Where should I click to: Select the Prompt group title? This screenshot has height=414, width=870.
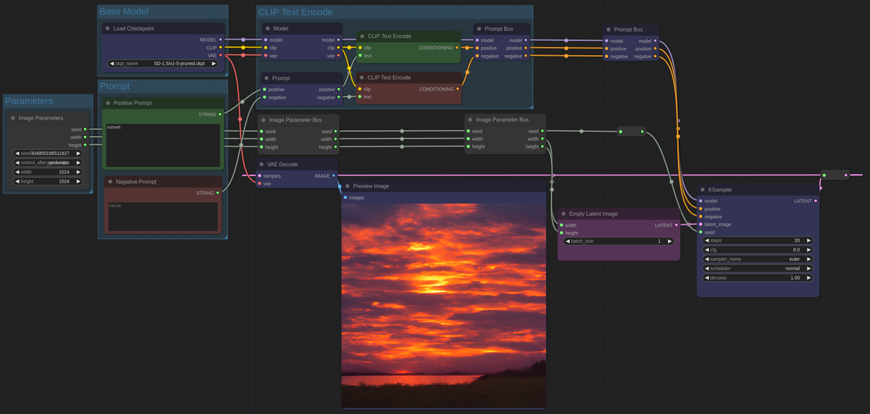click(x=115, y=86)
